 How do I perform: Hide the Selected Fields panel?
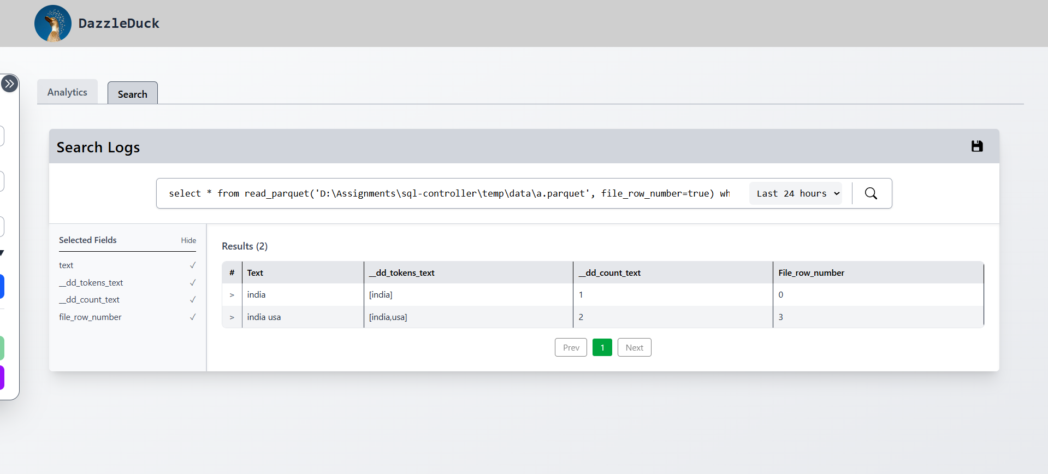click(x=188, y=240)
